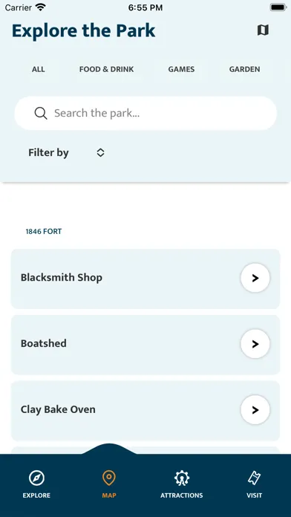Open the Boatshed list card
The image size is (291, 517).
(x=145, y=345)
